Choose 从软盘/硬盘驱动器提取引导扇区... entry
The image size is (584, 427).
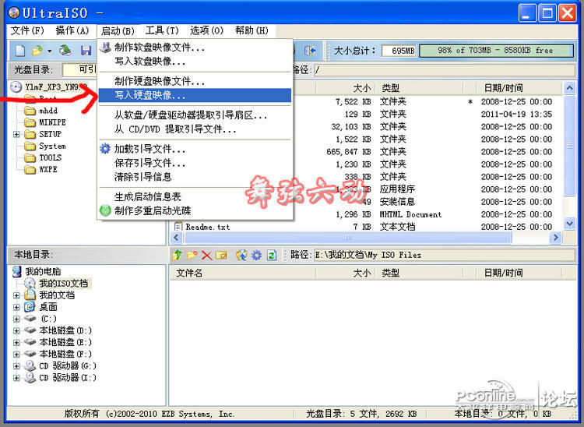[195, 115]
